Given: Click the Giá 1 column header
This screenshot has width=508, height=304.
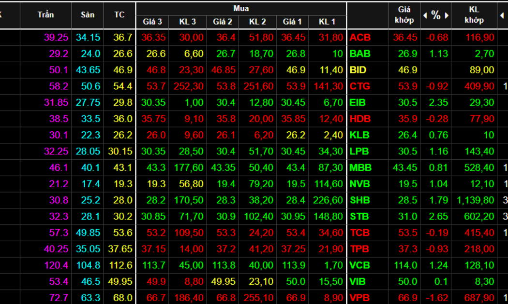Looking at the screenshot, I should click(x=292, y=22).
